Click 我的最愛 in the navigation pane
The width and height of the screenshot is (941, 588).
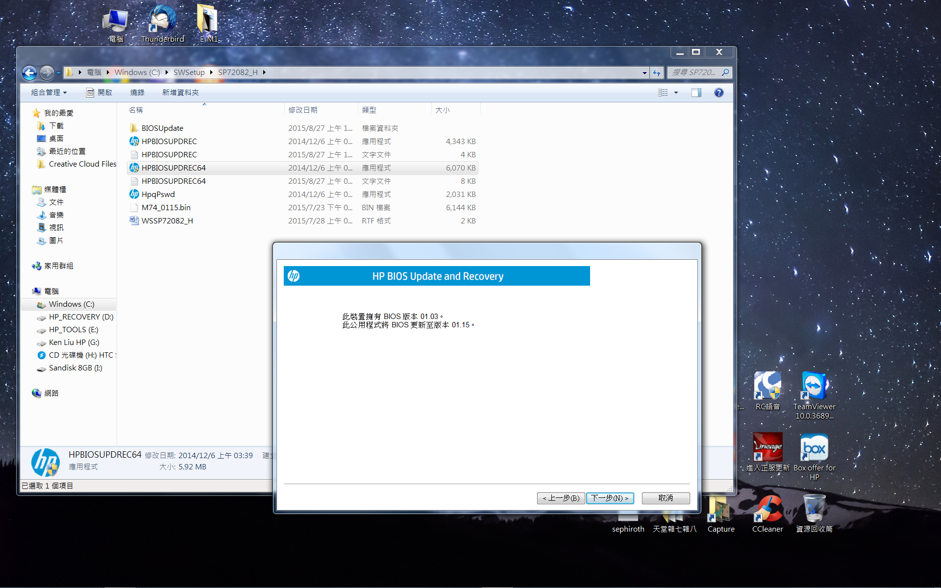(59, 113)
